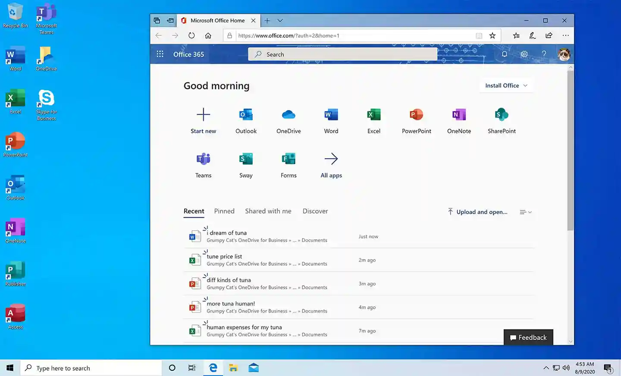The width and height of the screenshot is (621, 376).
Task: Open the Office 365 app launcher grid
Action: click(160, 54)
